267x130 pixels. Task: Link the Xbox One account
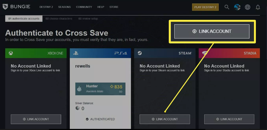36,119
